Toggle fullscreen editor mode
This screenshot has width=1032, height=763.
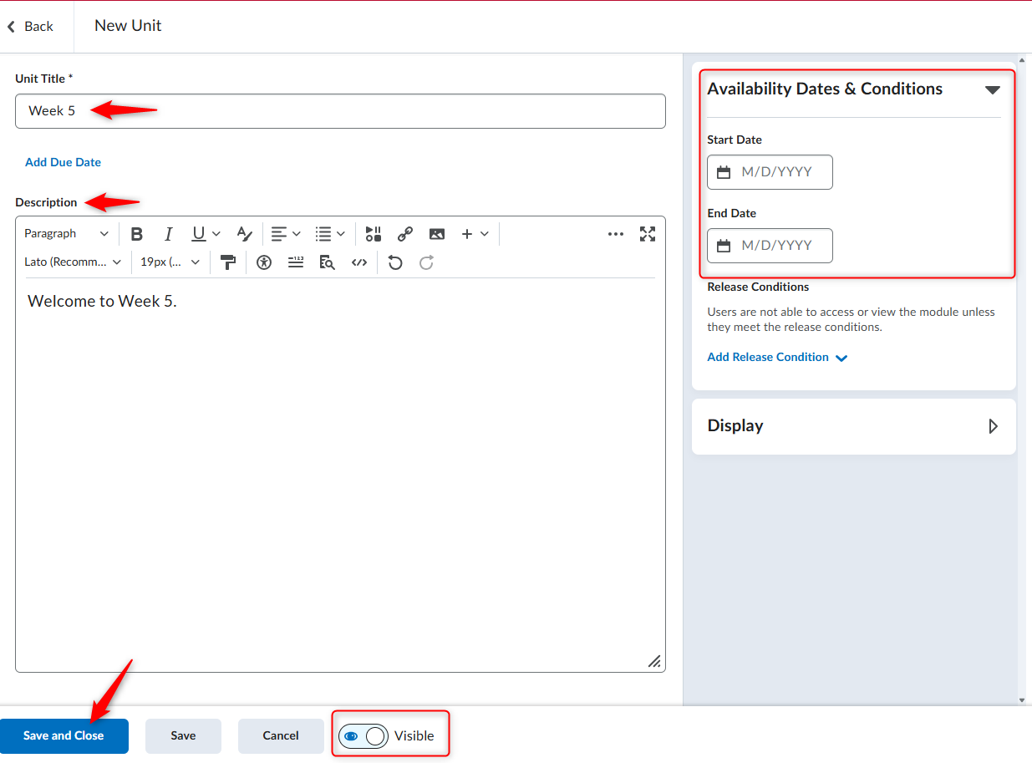coord(648,234)
